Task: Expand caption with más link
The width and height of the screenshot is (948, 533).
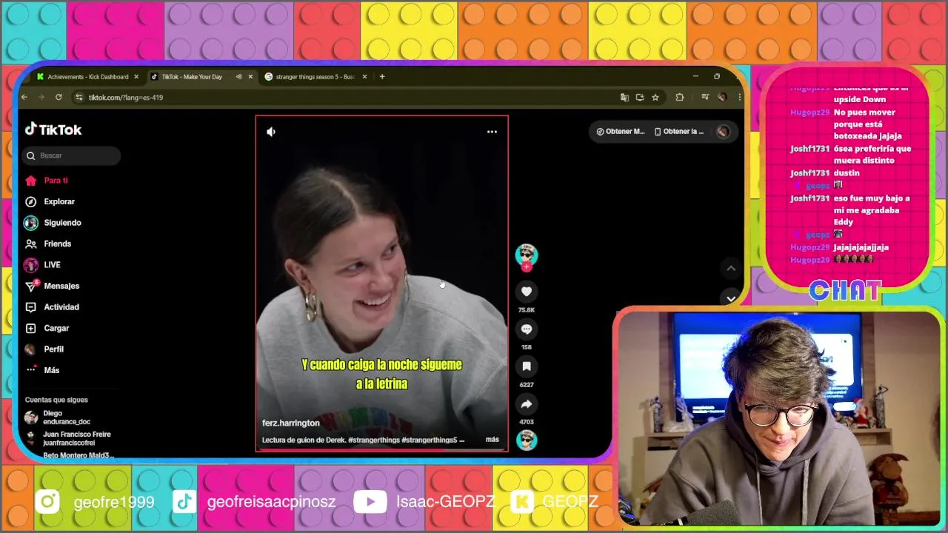Action: (x=492, y=440)
